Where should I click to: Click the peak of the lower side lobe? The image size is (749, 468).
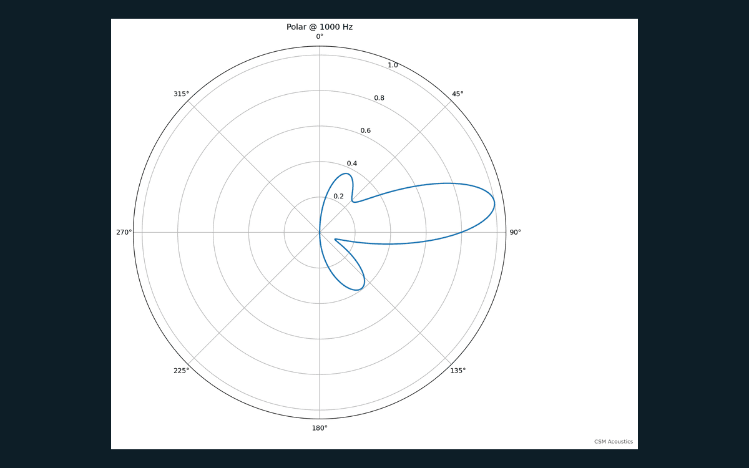tap(358, 289)
